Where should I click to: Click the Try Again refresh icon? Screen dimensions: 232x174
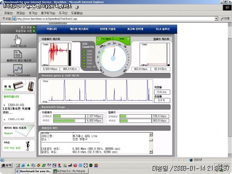click(98, 39)
